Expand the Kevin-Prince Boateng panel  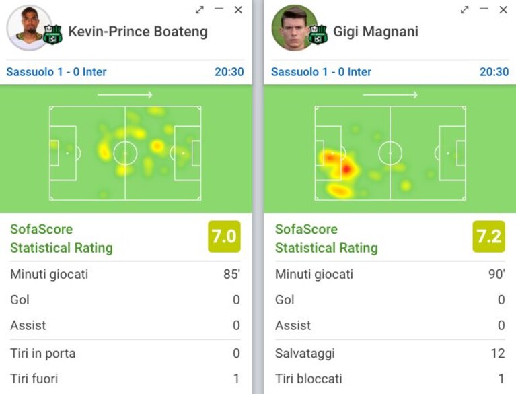coord(199,10)
